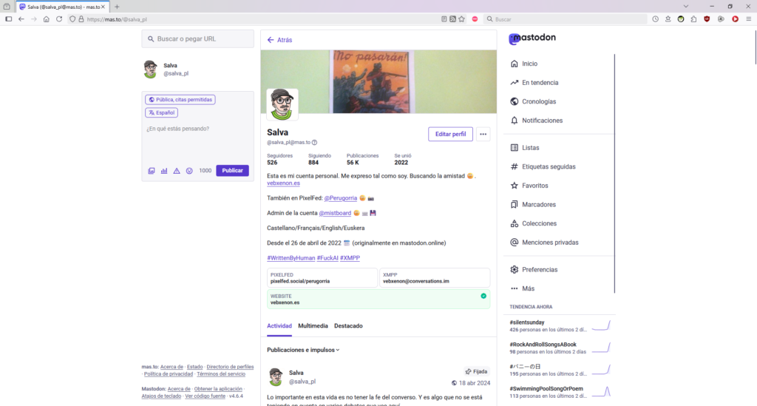Open the vebxenon.es link in bio

pos(283,183)
